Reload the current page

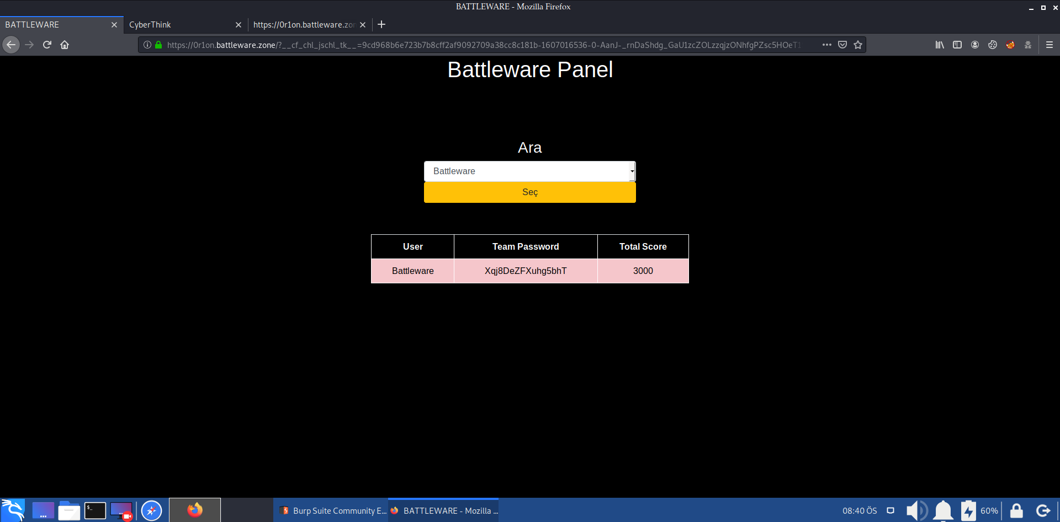[x=47, y=45]
